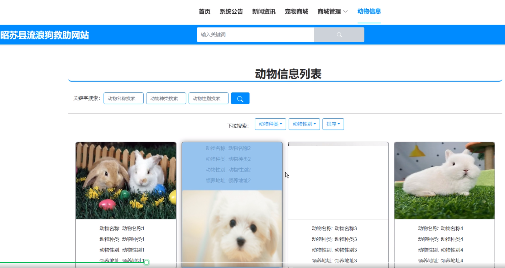Click the text 动物性别: 动物性别2

pyautogui.click(x=228, y=170)
